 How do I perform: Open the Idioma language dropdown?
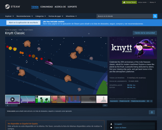tap(152, 2)
